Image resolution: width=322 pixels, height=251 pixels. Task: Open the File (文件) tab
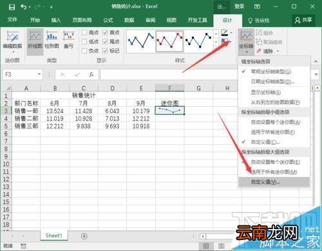tap(12, 20)
